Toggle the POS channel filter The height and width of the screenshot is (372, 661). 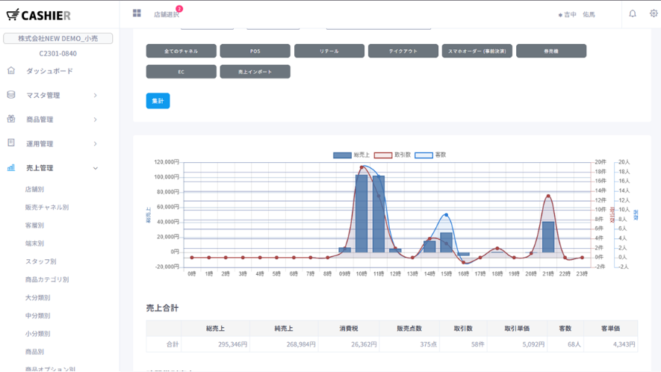click(255, 51)
